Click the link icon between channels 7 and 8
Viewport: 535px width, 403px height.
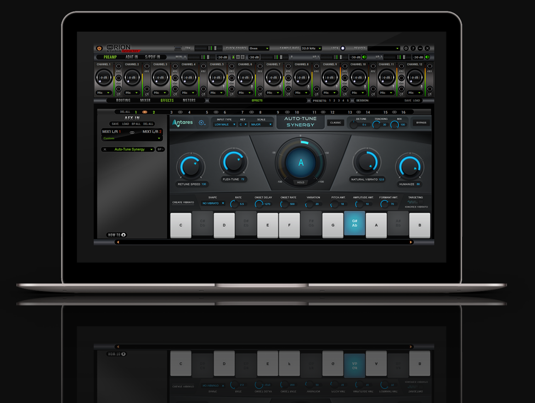point(252,112)
